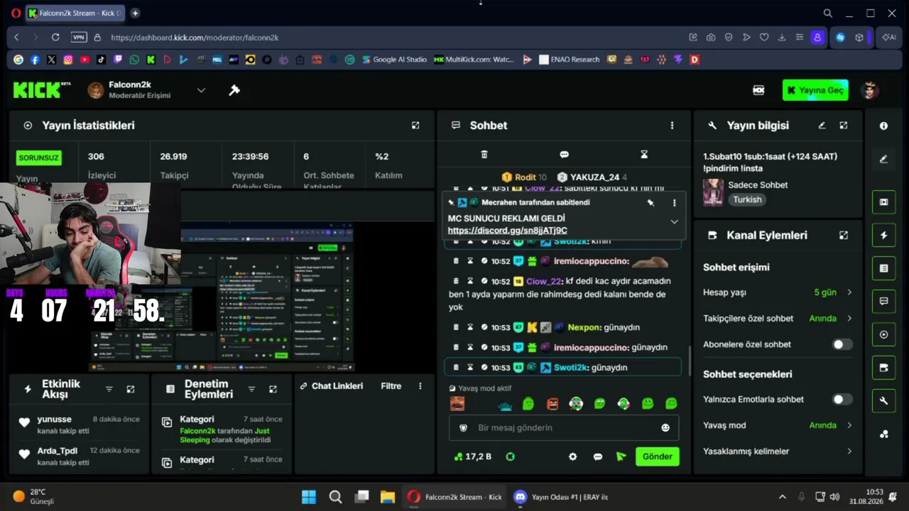Expand the Denetim Eylemleri panel
The height and width of the screenshot is (511, 909).
[273, 389]
